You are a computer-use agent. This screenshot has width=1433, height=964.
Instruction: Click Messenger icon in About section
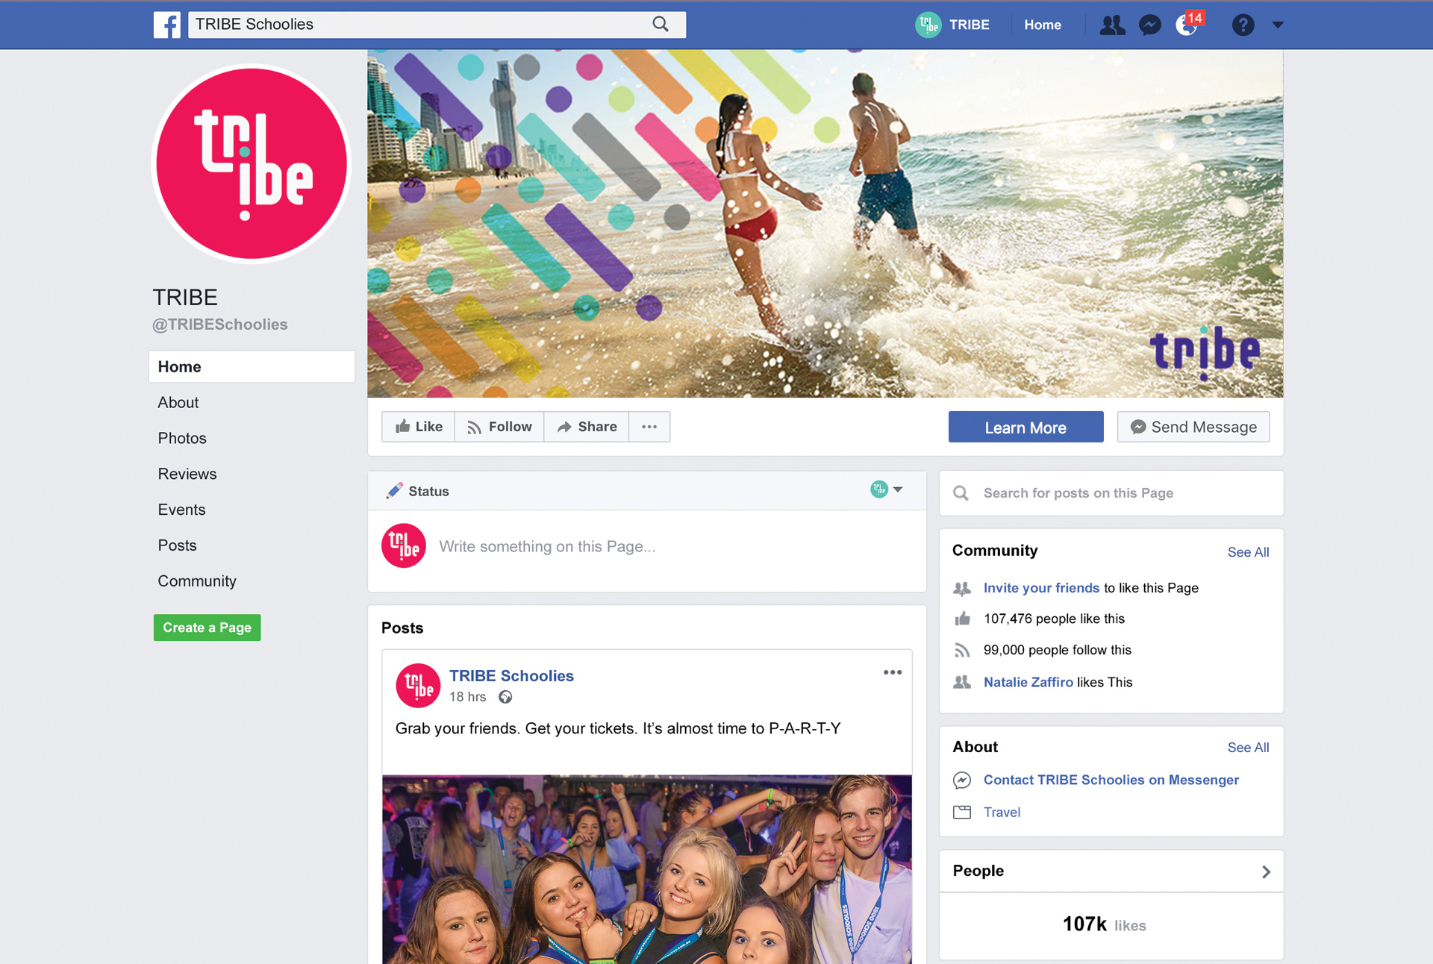coord(962,780)
